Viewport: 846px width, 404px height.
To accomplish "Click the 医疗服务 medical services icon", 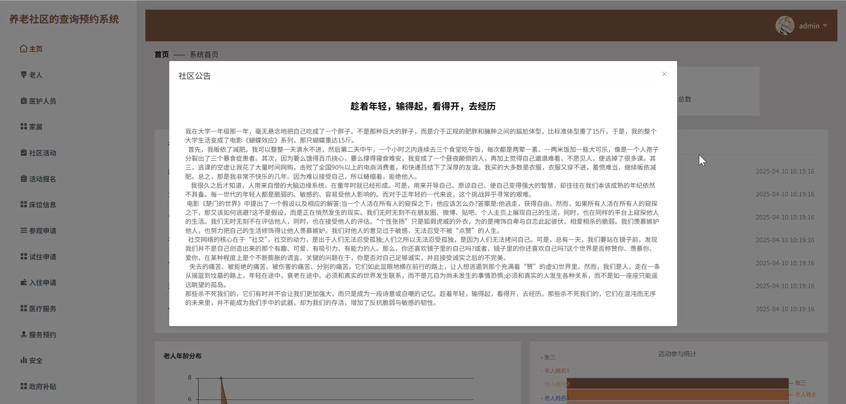I will (23, 309).
